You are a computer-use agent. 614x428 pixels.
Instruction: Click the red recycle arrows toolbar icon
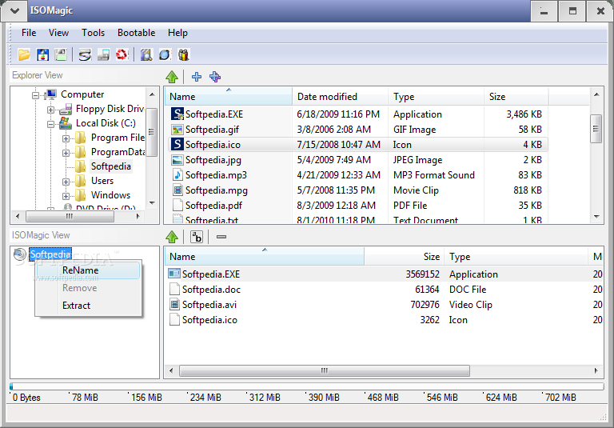click(122, 54)
